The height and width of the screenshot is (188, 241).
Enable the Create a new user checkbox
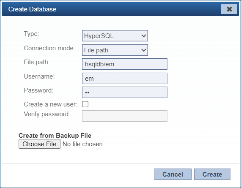85,104
